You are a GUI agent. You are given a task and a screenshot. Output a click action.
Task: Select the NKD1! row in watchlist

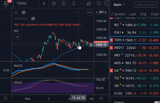tap(135, 48)
